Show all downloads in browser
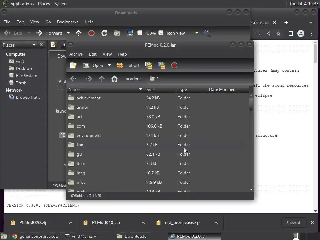This screenshot has height=240, width=320. tap(294, 222)
